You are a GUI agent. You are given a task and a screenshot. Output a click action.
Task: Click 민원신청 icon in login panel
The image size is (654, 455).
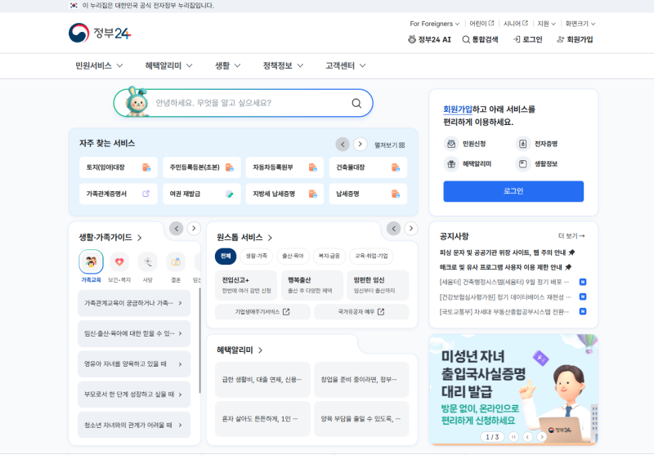451,144
